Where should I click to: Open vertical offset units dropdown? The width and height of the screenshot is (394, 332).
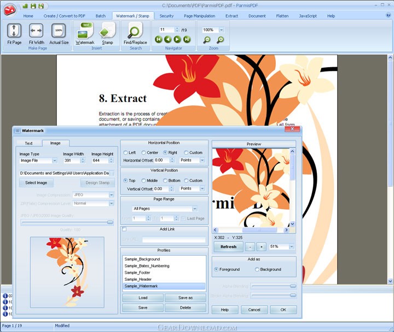[202, 188]
